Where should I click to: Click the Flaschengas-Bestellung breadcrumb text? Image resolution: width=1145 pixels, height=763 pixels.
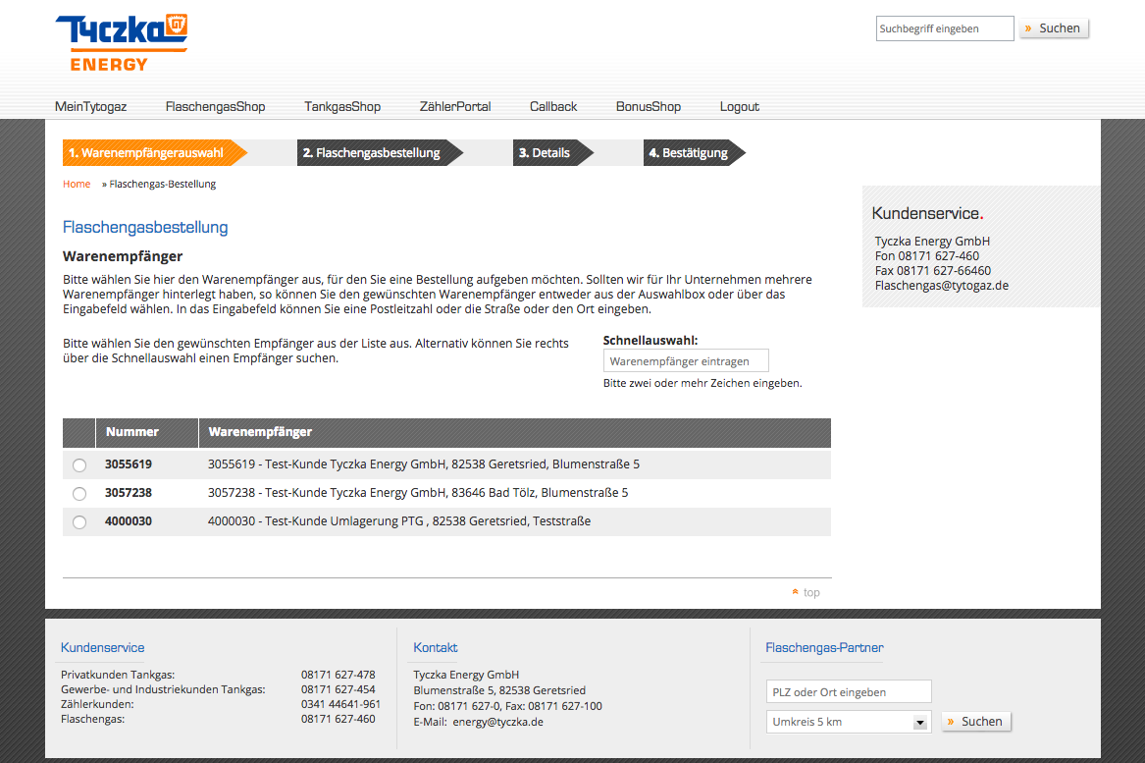[x=163, y=185]
